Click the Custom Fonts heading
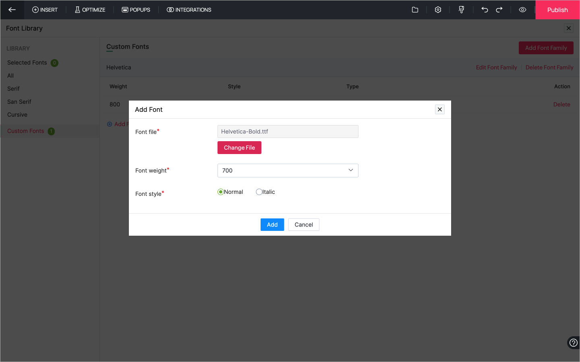Screen dimensions: 580x362 (128, 47)
